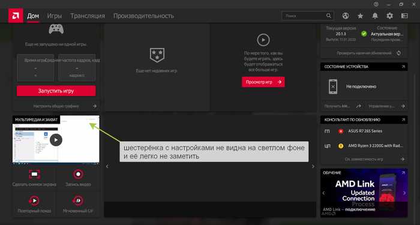Play the Мультимедиа и захват video thumbnail

pos(56,140)
